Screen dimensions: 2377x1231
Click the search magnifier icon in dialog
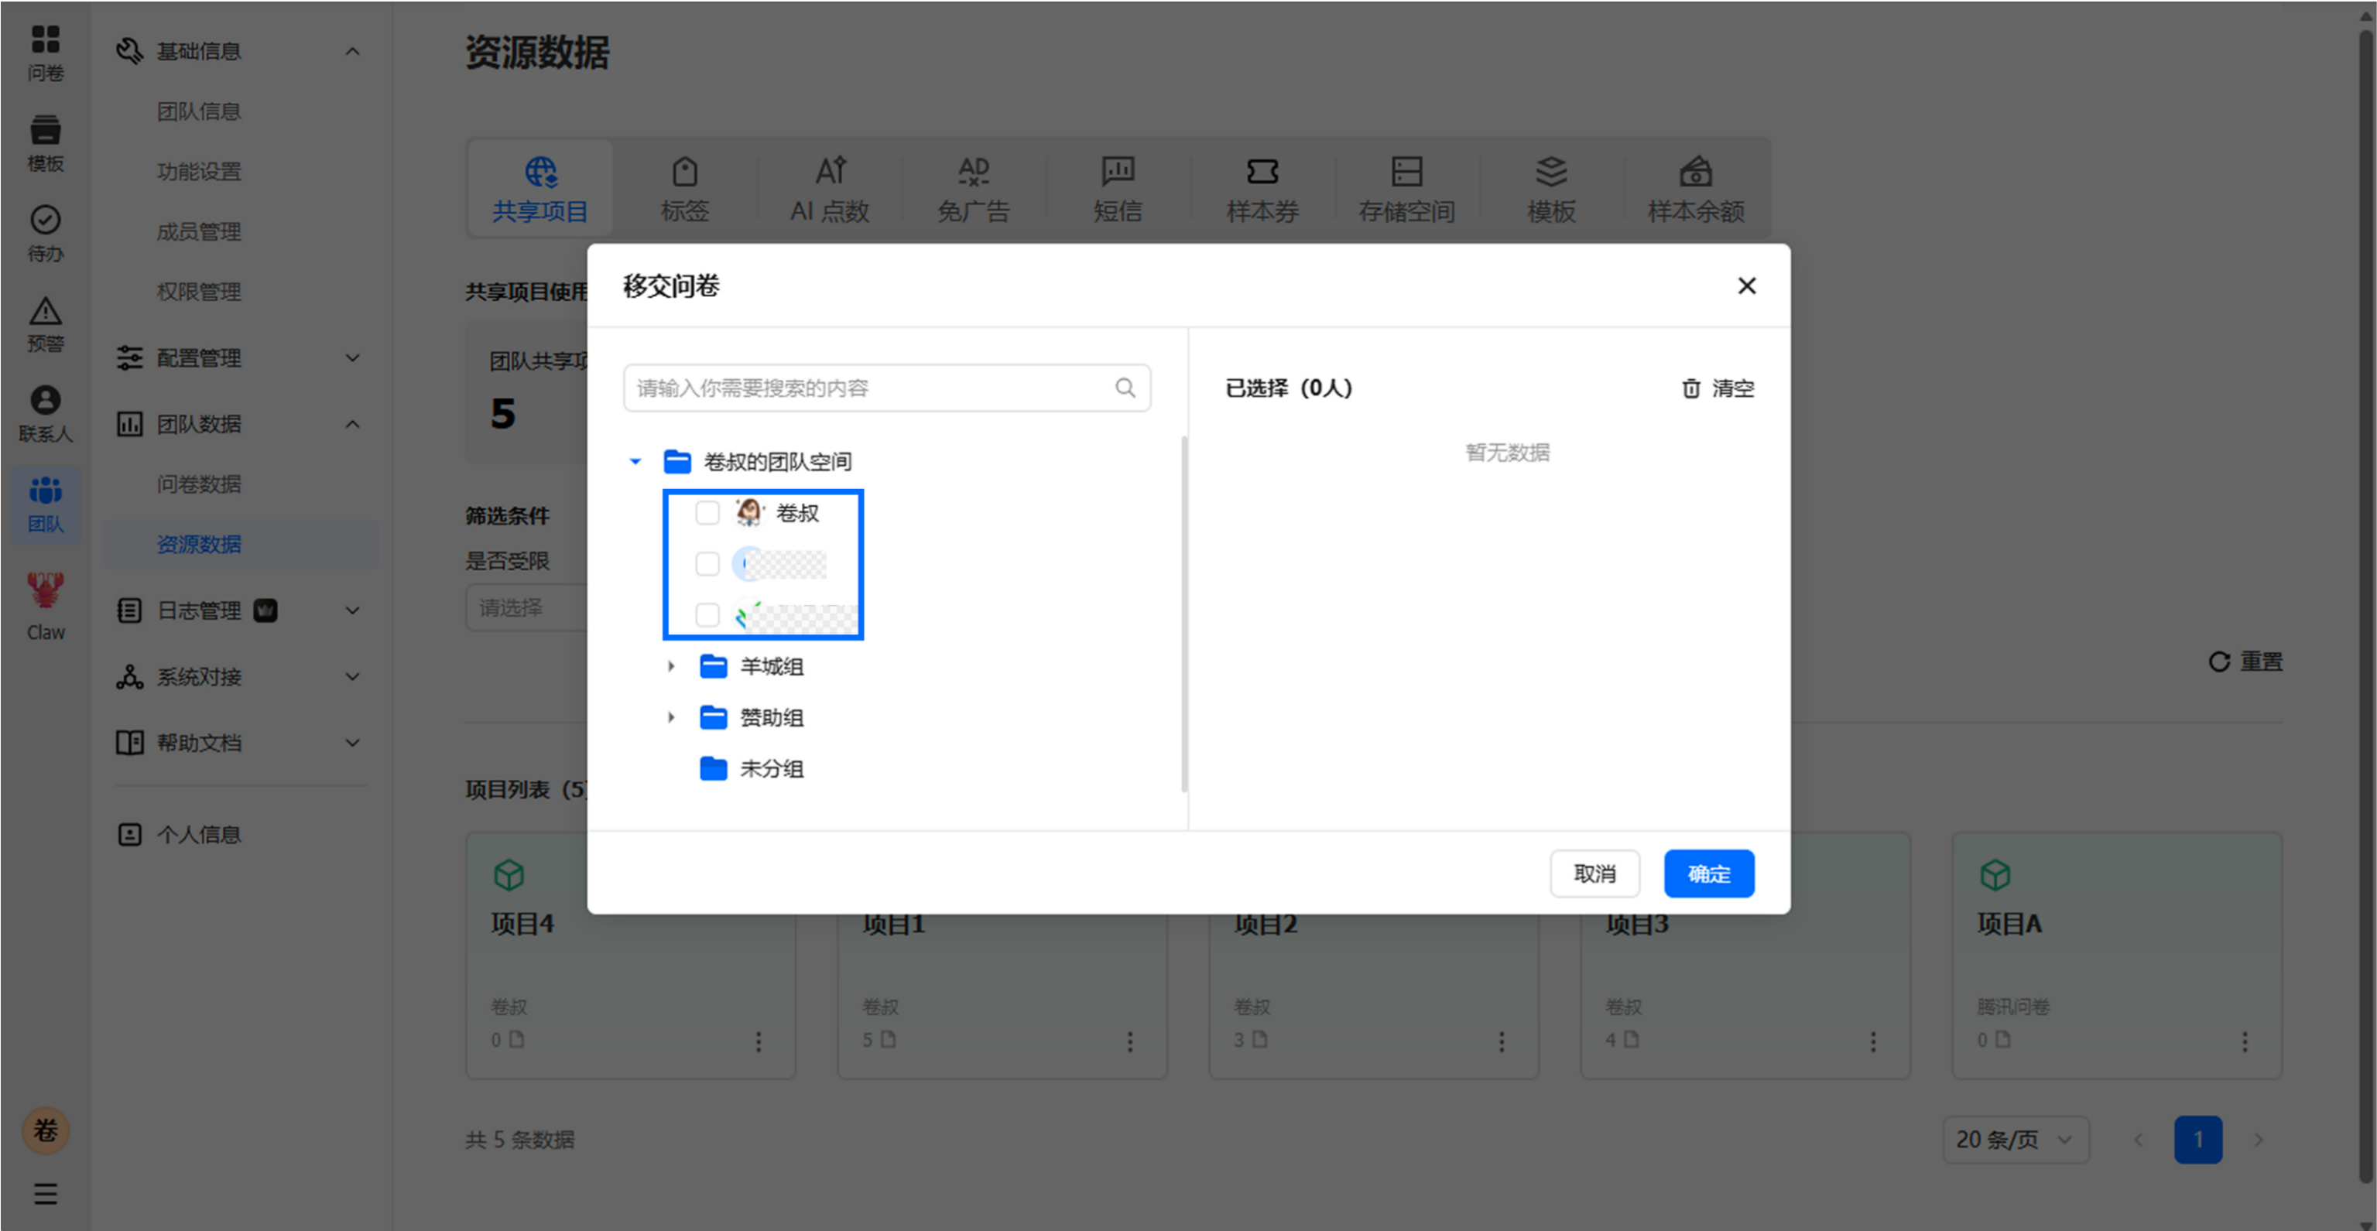point(1125,388)
